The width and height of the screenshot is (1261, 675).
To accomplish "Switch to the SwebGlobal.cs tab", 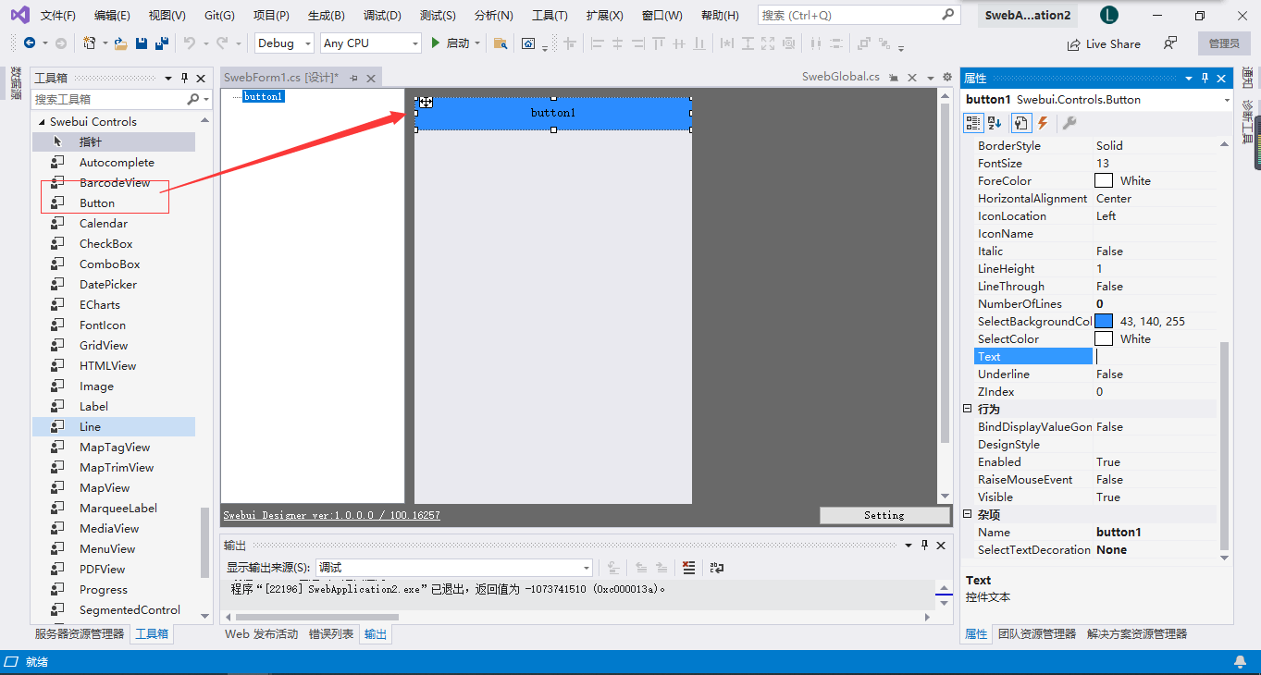I will [840, 77].
